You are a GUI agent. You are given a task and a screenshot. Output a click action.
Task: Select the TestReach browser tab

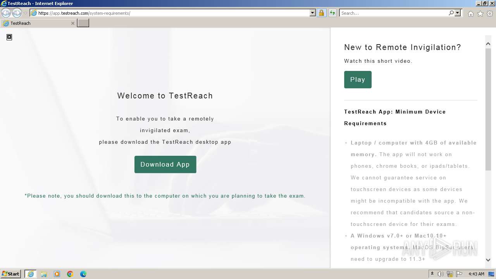(38, 23)
